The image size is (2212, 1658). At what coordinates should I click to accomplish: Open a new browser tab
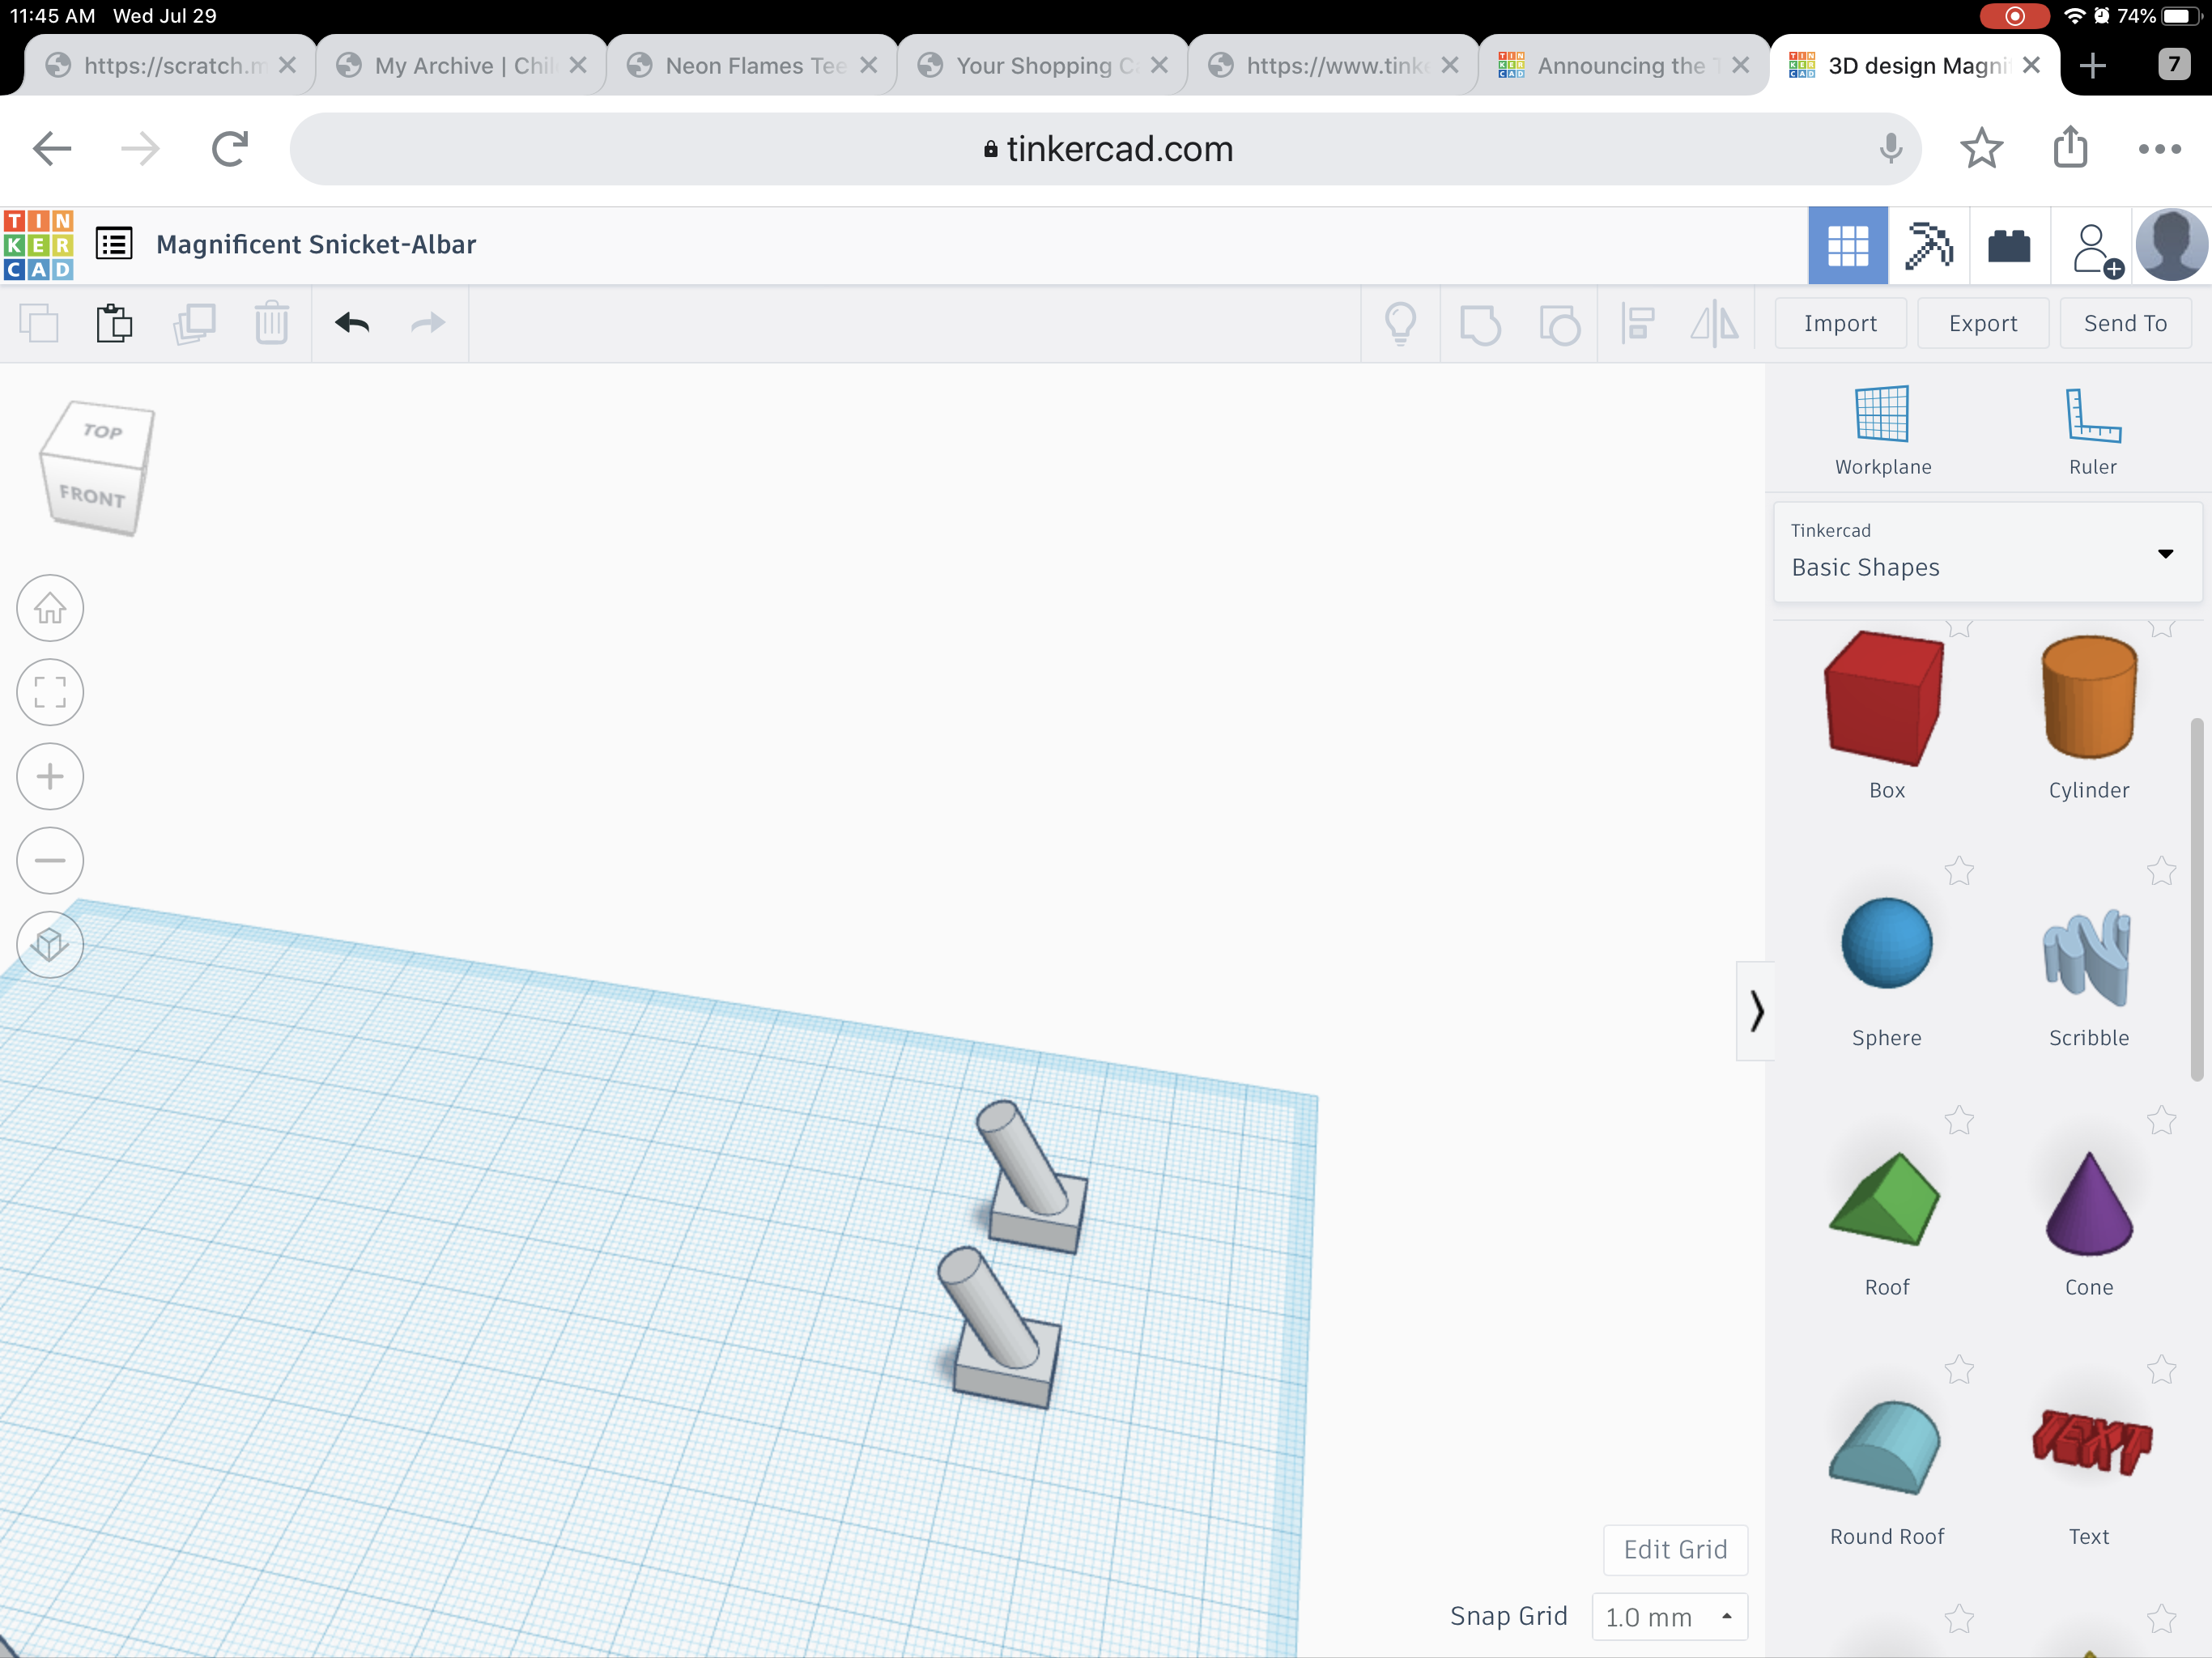tap(2092, 66)
